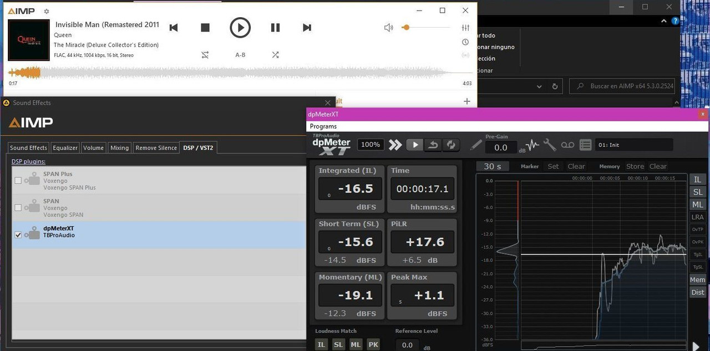Open AIMP settings gear icon
Viewport: 710px width, 351px height.
[x=47, y=11]
